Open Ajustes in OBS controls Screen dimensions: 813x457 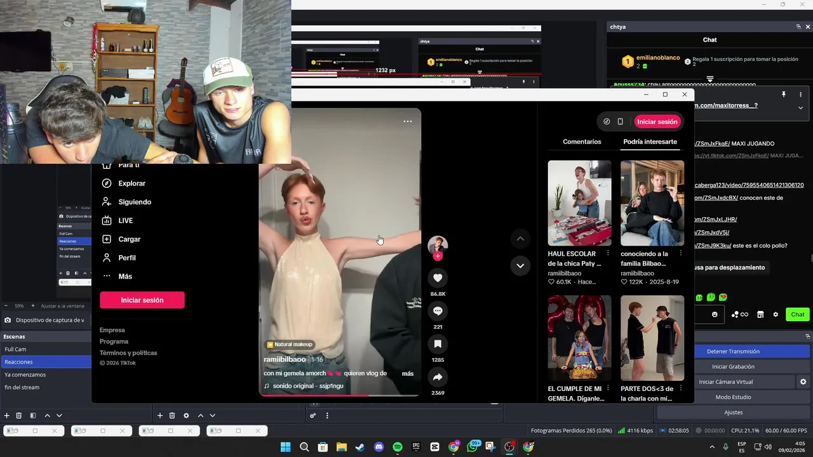[x=733, y=413]
